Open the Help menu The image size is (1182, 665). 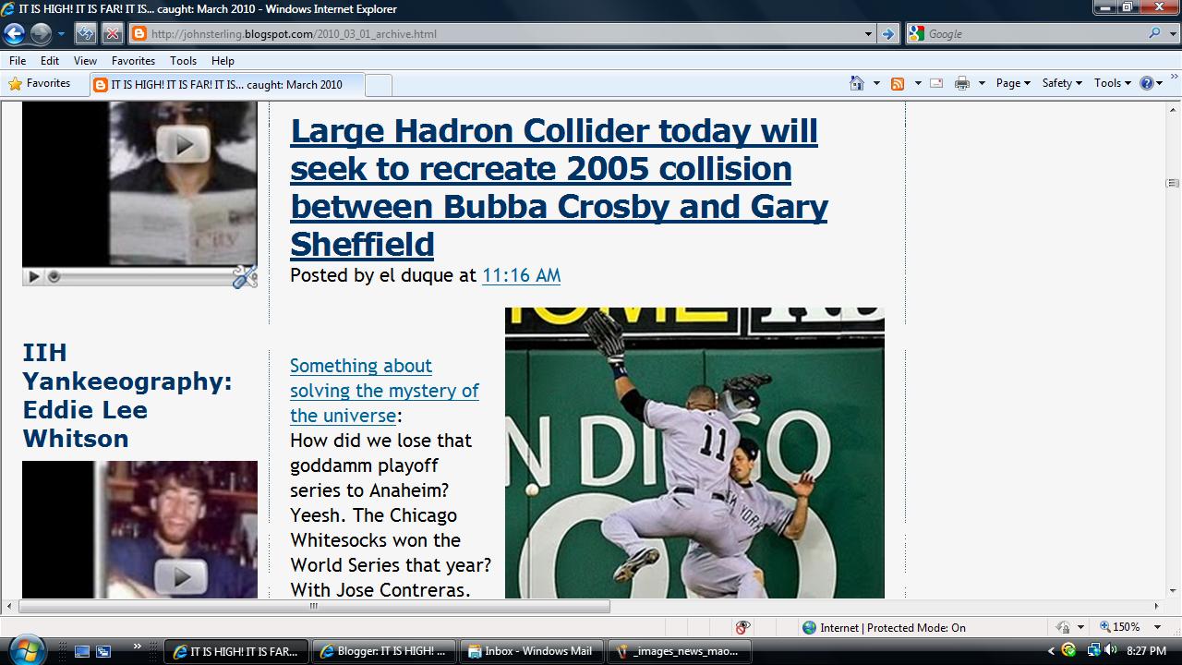tap(223, 61)
